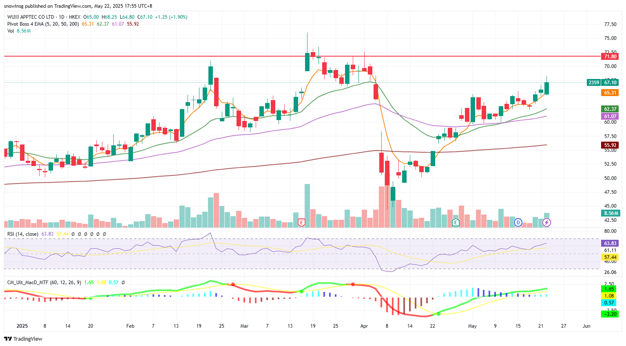Screen dimensions: 626x346
Task: Click the green 1.65 MACD axis label
Action: 609,289
